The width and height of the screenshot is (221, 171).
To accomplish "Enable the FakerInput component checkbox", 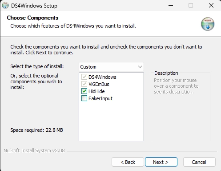I will (x=84, y=98).
